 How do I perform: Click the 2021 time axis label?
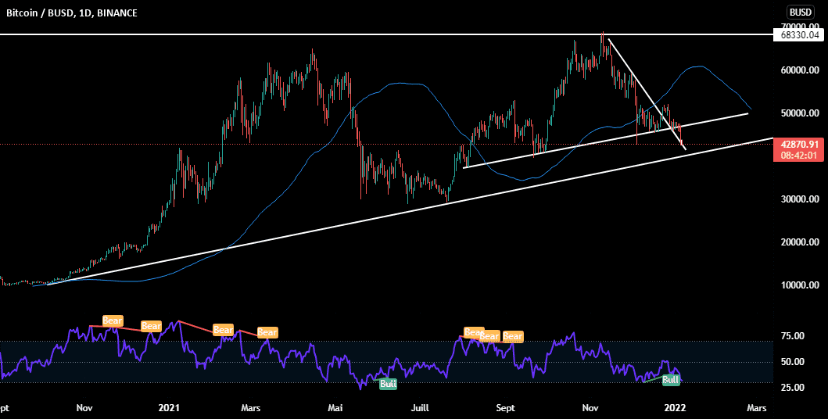169,407
